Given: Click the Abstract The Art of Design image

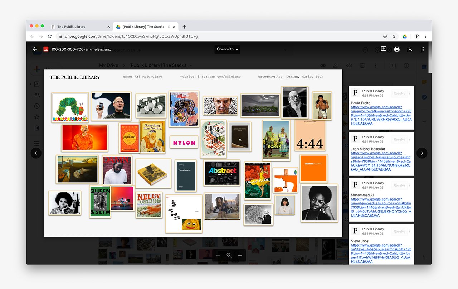Looking at the screenshot, I should 222,173.
